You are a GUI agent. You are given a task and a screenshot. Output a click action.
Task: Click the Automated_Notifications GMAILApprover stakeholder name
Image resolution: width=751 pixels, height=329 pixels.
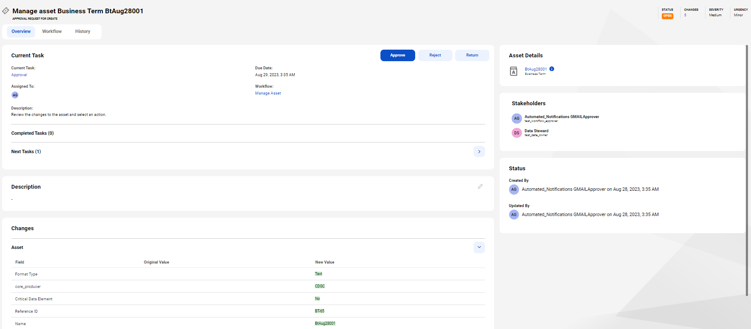pyautogui.click(x=562, y=117)
